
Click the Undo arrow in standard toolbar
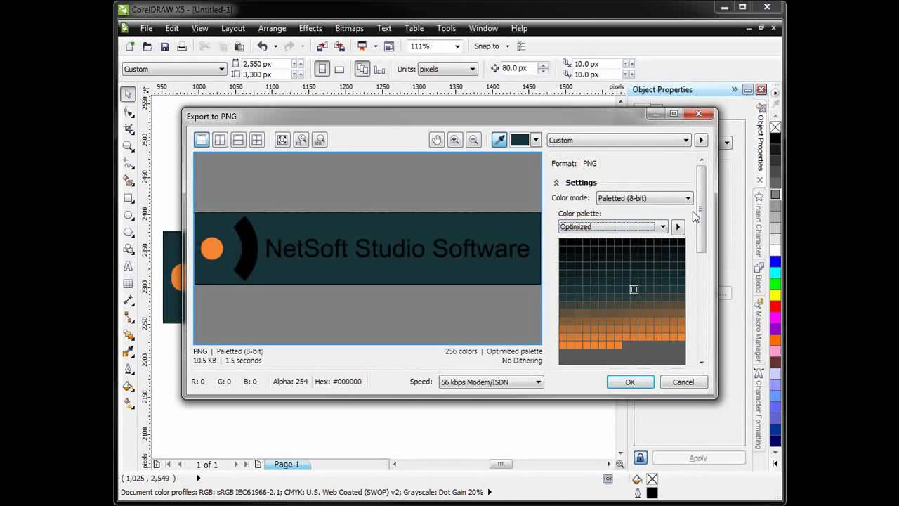click(262, 46)
